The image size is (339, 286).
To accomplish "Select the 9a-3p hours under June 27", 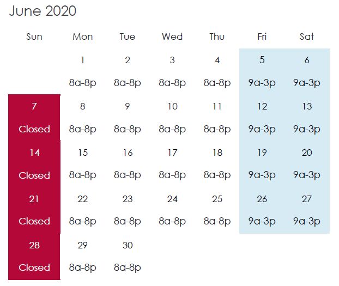I will [x=306, y=221].
